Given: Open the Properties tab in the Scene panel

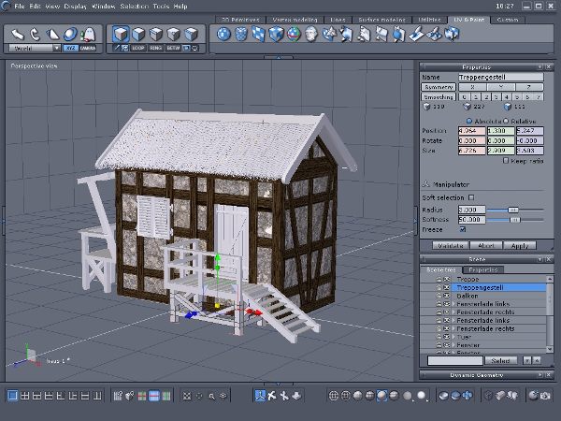Looking at the screenshot, I should pyautogui.click(x=483, y=269).
